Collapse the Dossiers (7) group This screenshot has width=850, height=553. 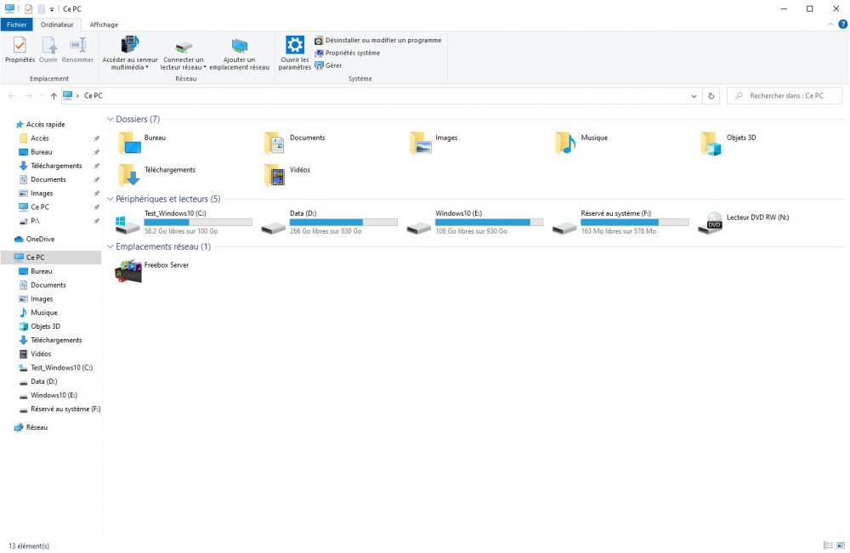click(x=110, y=120)
